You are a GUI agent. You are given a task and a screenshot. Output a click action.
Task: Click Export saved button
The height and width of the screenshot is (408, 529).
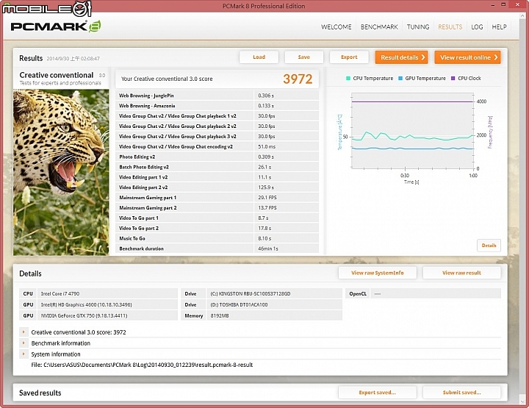coord(377,393)
